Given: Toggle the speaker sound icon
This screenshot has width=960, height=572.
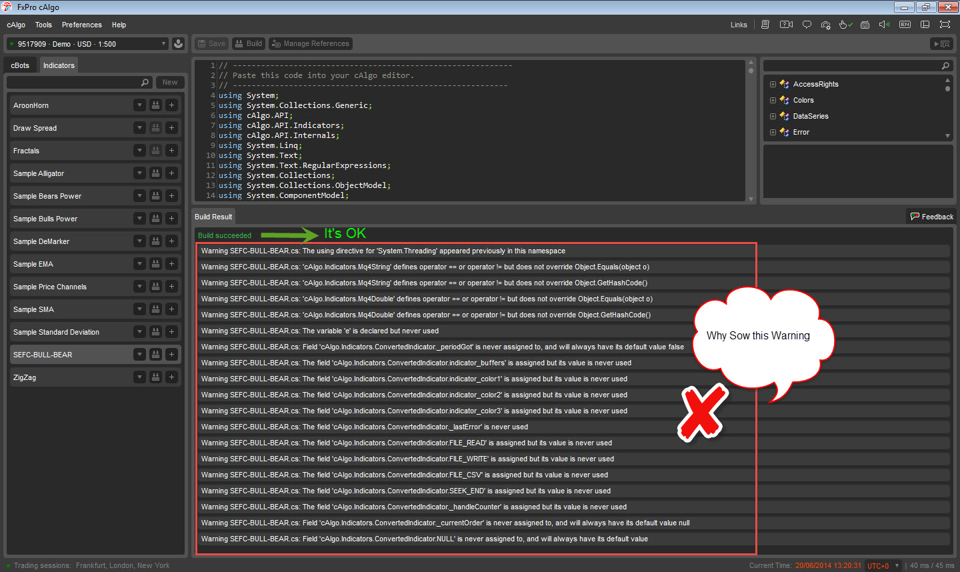Looking at the screenshot, I should (x=885, y=25).
